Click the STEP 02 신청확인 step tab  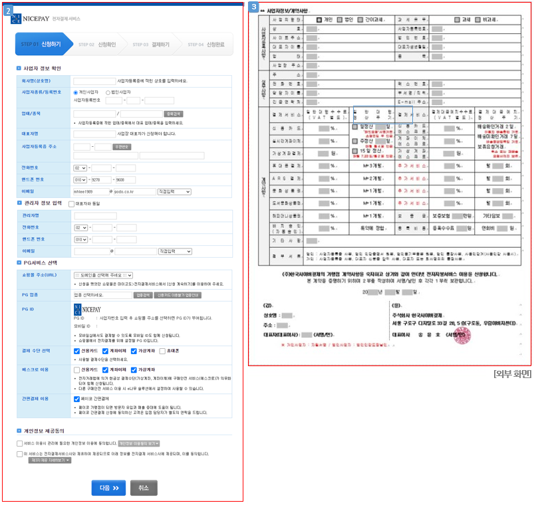(97, 45)
